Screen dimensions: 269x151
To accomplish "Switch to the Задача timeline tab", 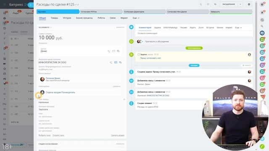I will pyautogui.click(x=157, y=28).
